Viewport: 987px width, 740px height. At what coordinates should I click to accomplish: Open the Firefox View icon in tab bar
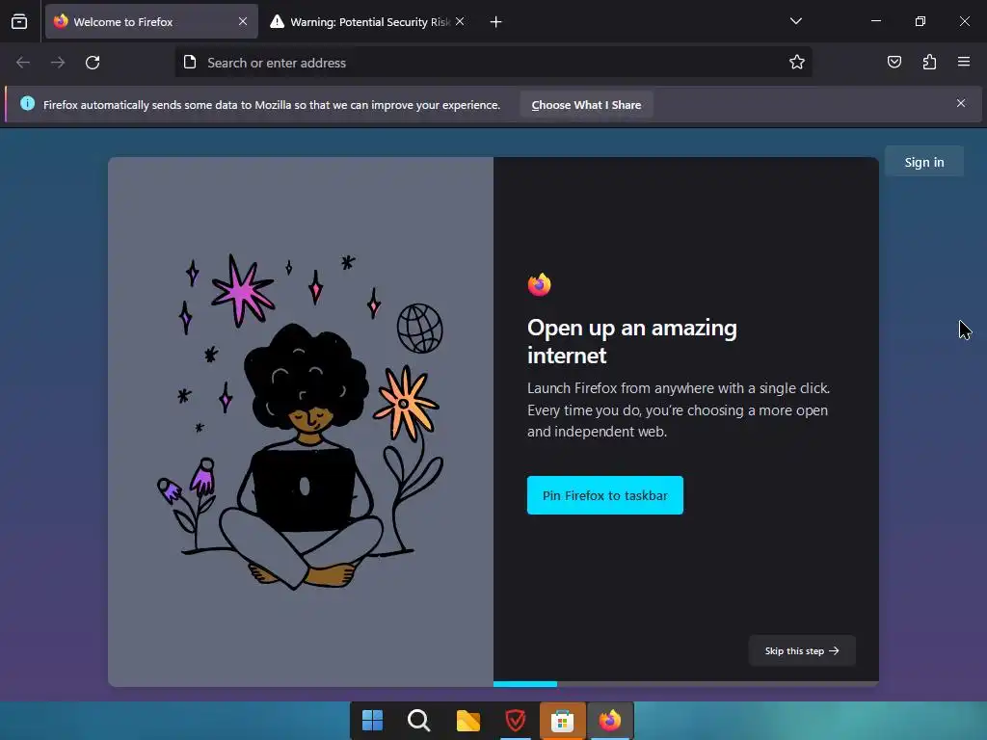point(19,21)
